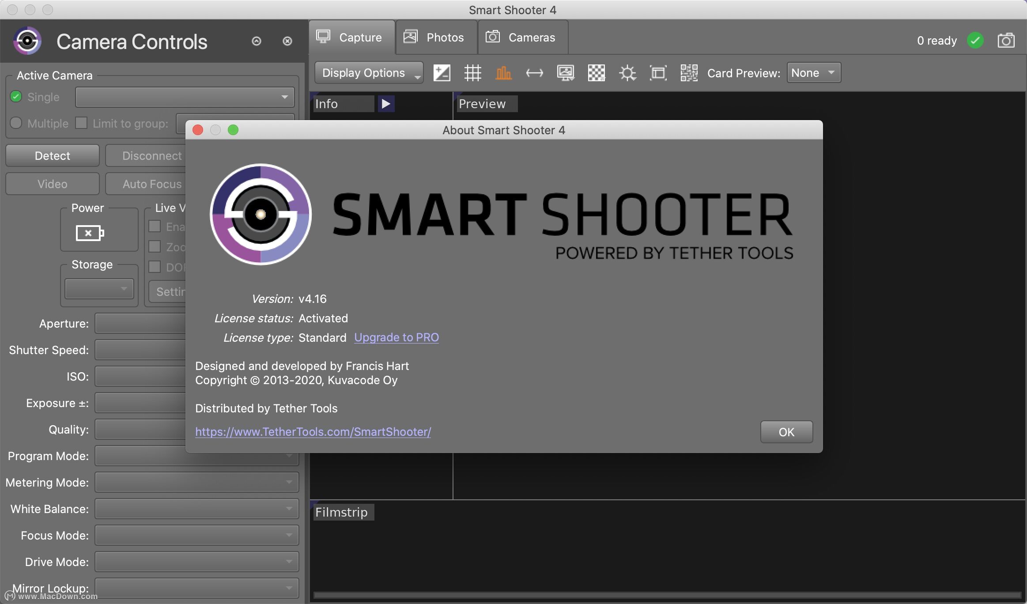Open the Metering Mode dropdown
The height and width of the screenshot is (604, 1027).
(197, 482)
